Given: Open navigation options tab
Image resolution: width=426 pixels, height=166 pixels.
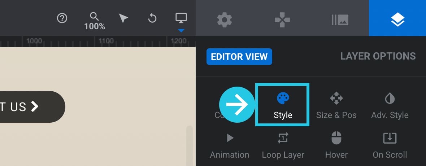Looking at the screenshot, I should [x=282, y=20].
